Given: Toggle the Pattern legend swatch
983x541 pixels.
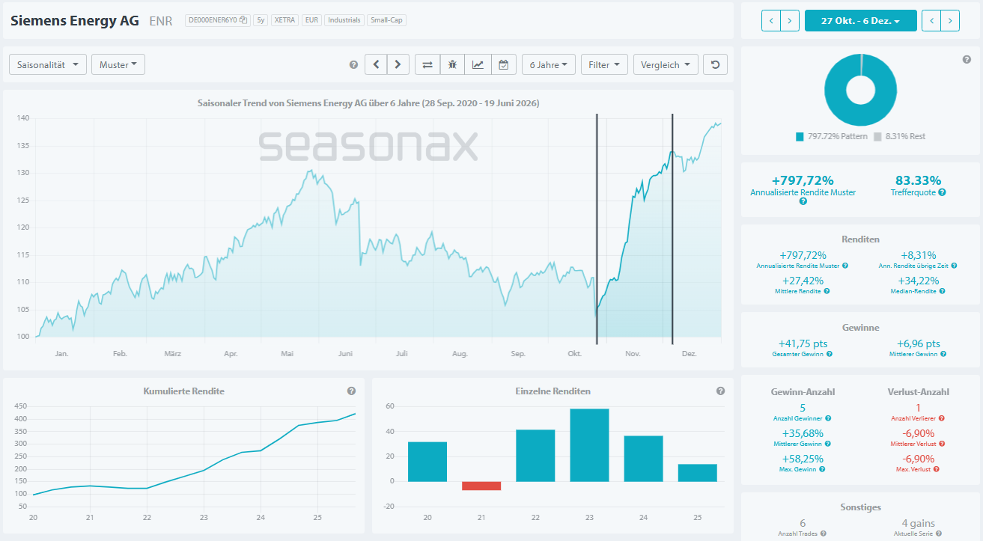Looking at the screenshot, I should coord(800,136).
